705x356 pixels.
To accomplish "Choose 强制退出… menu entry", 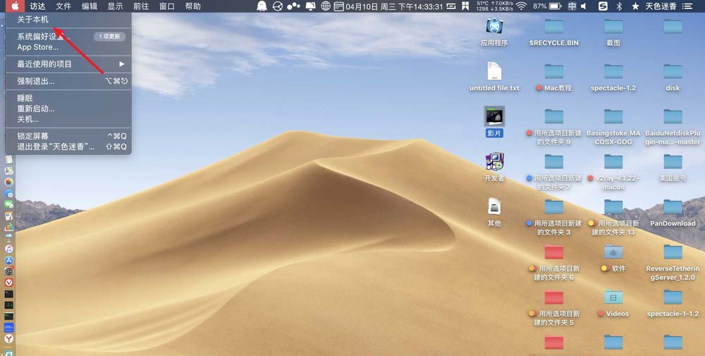I will 35,81.
